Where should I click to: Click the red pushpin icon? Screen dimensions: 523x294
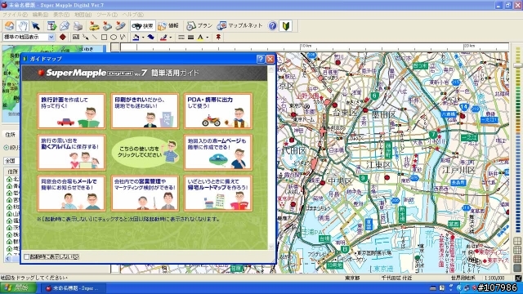click(218, 37)
